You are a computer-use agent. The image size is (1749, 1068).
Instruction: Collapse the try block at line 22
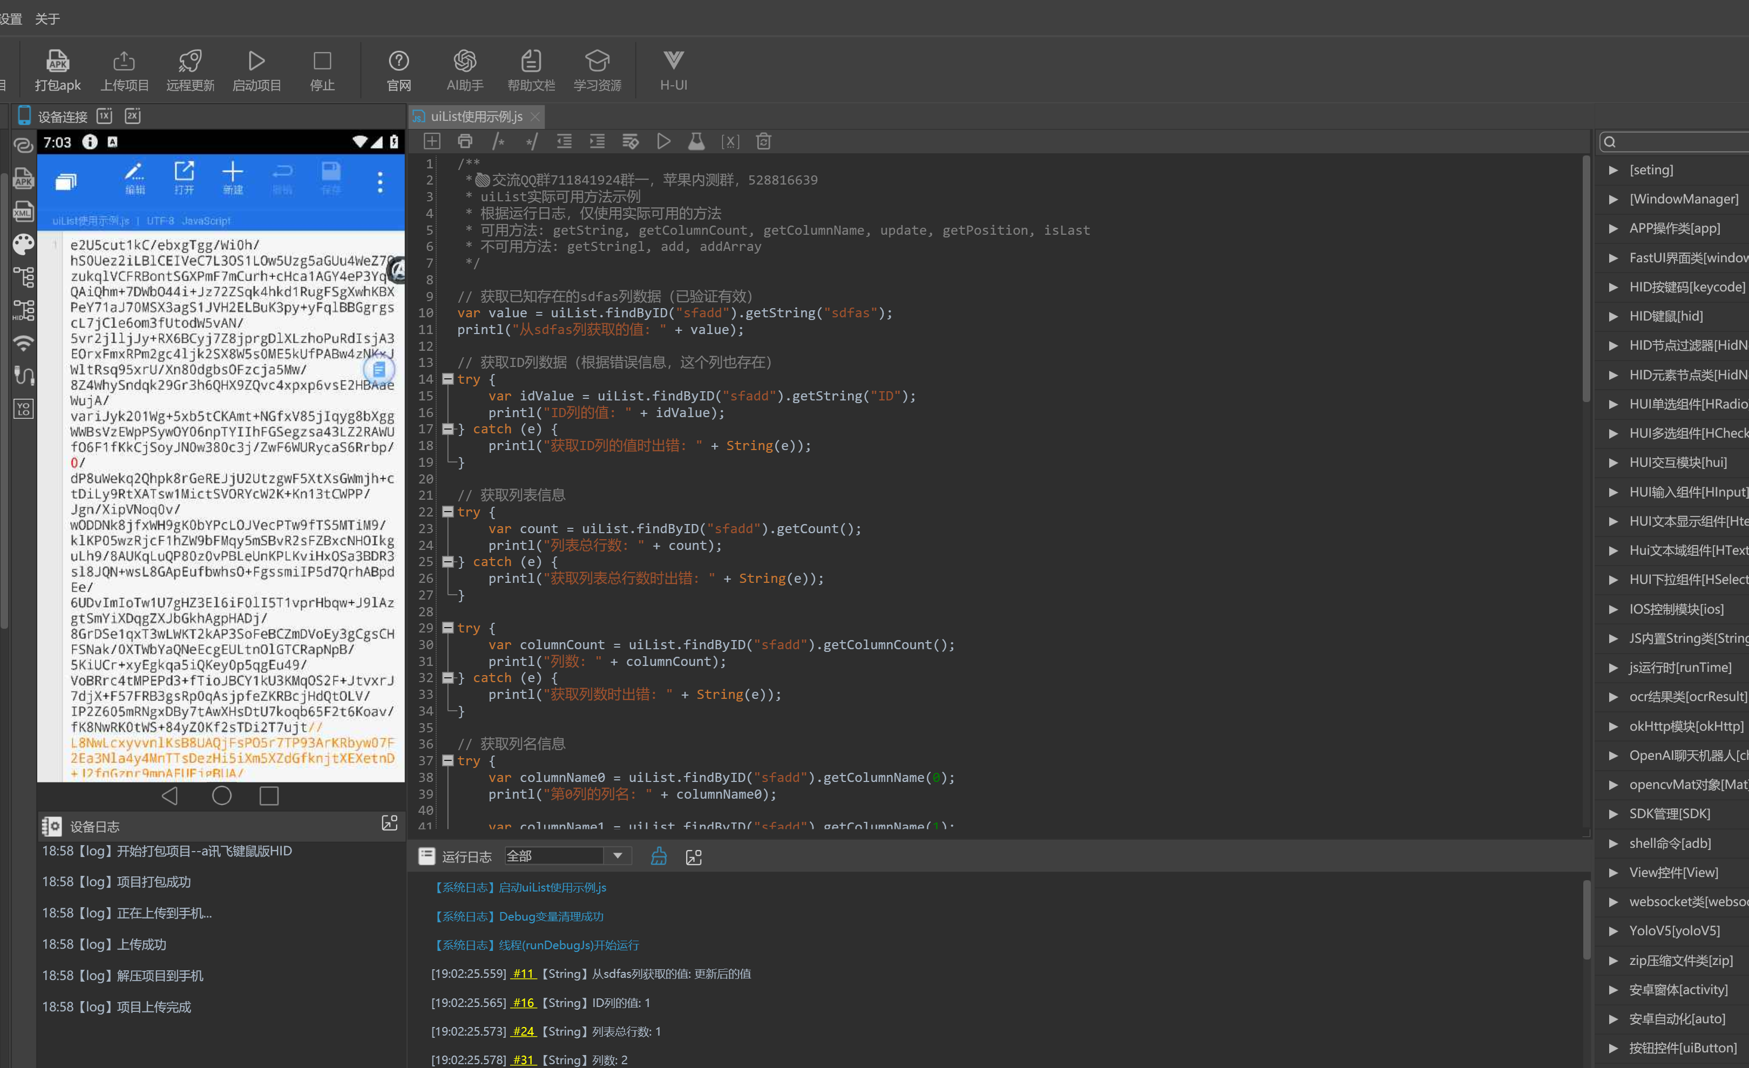[448, 512]
